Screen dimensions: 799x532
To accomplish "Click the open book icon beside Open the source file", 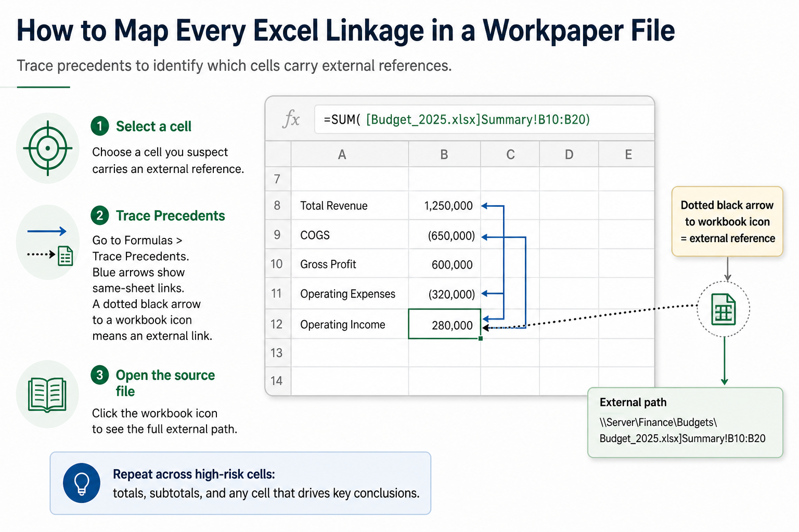I will click(x=47, y=395).
